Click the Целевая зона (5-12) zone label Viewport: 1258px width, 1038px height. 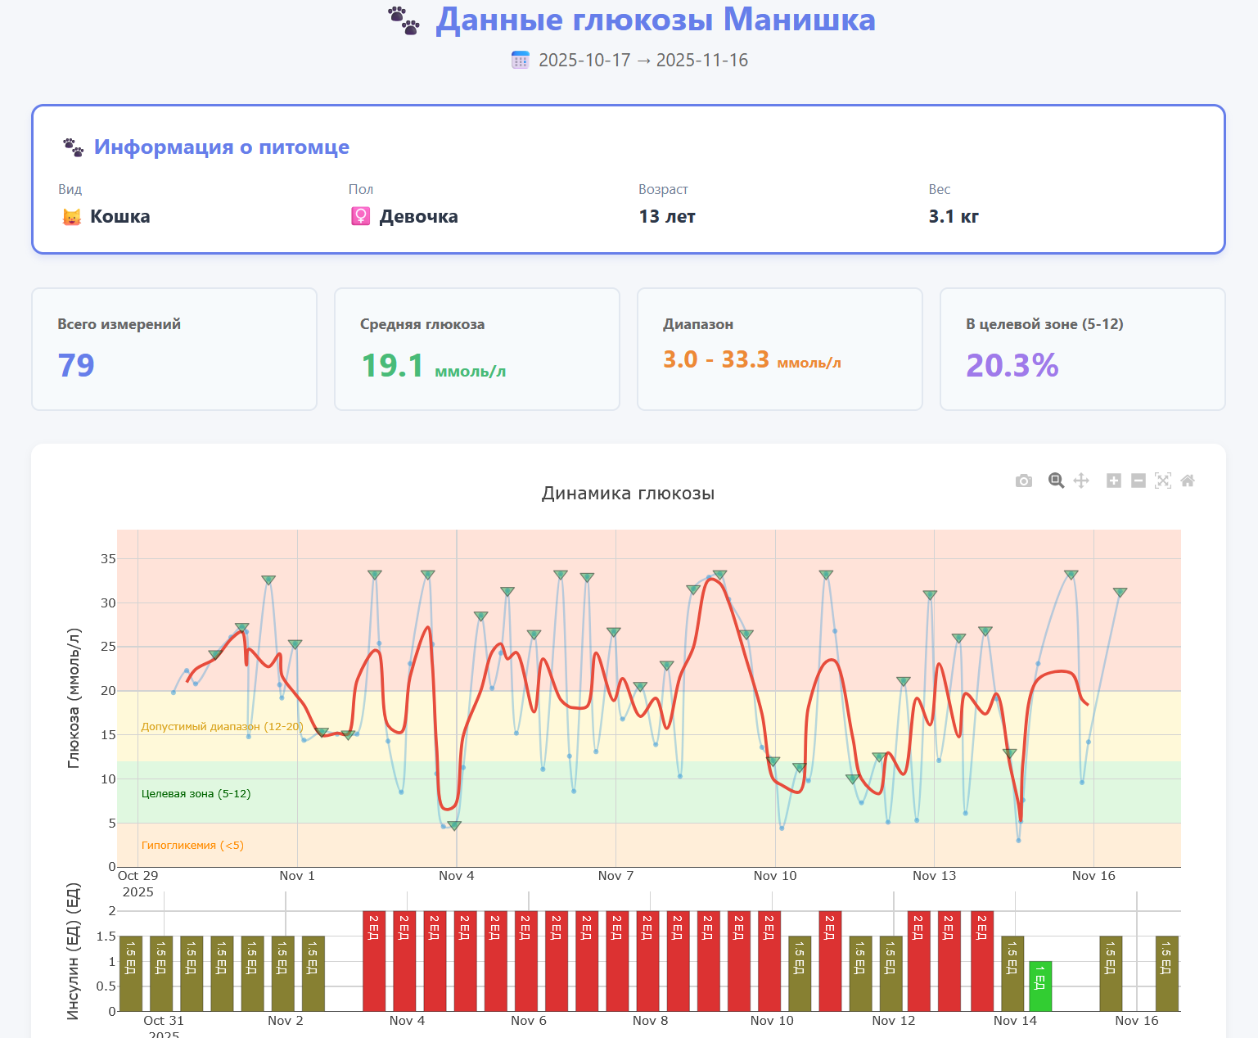(x=196, y=794)
